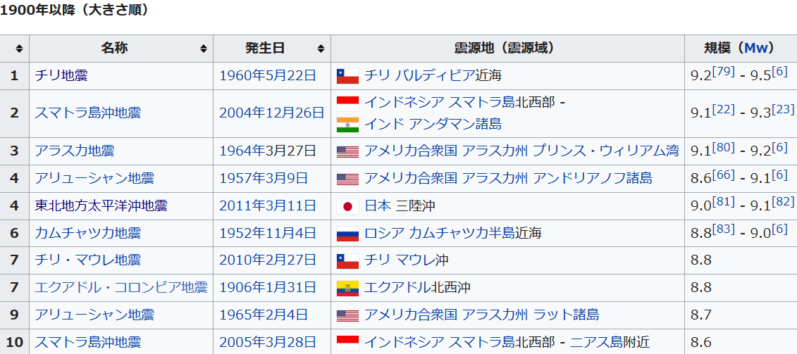797x354 pixels.
Task: Click US flag beside プリンス・ウィリアム湾
Action: (x=347, y=151)
